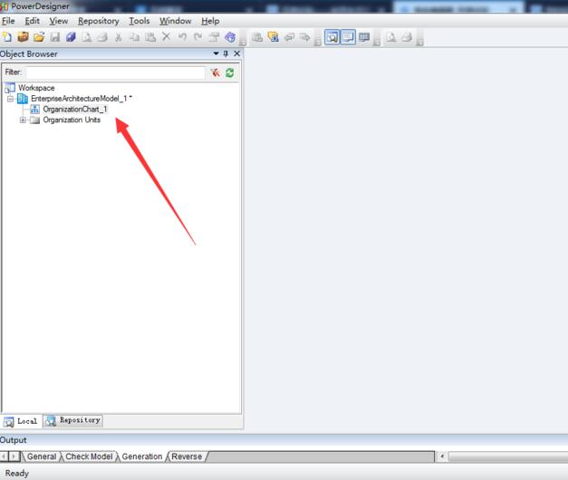The image size is (568, 480).
Task: Click the grayed Back arrow icon
Action: point(289,37)
